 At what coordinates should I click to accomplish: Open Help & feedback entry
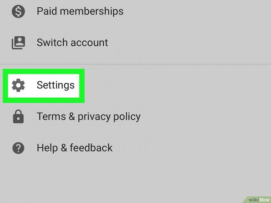[x=135, y=148]
